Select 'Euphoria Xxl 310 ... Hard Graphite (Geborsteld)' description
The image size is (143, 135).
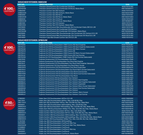click(67, 47)
